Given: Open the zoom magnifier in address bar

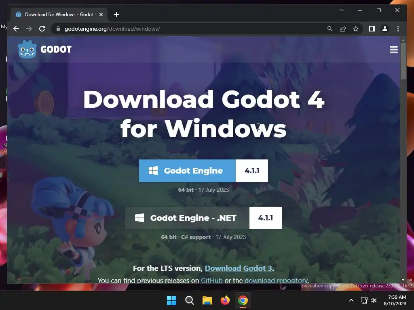Looking at the screenshot, I should 330,29.
